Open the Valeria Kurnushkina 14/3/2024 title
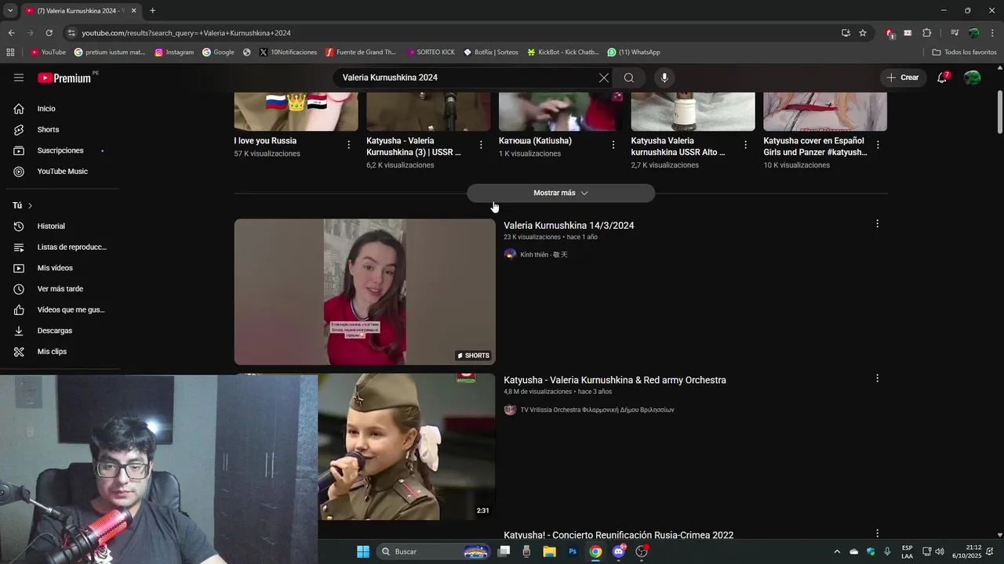This screenshot has width=1004, height=564. pos(569,226)
